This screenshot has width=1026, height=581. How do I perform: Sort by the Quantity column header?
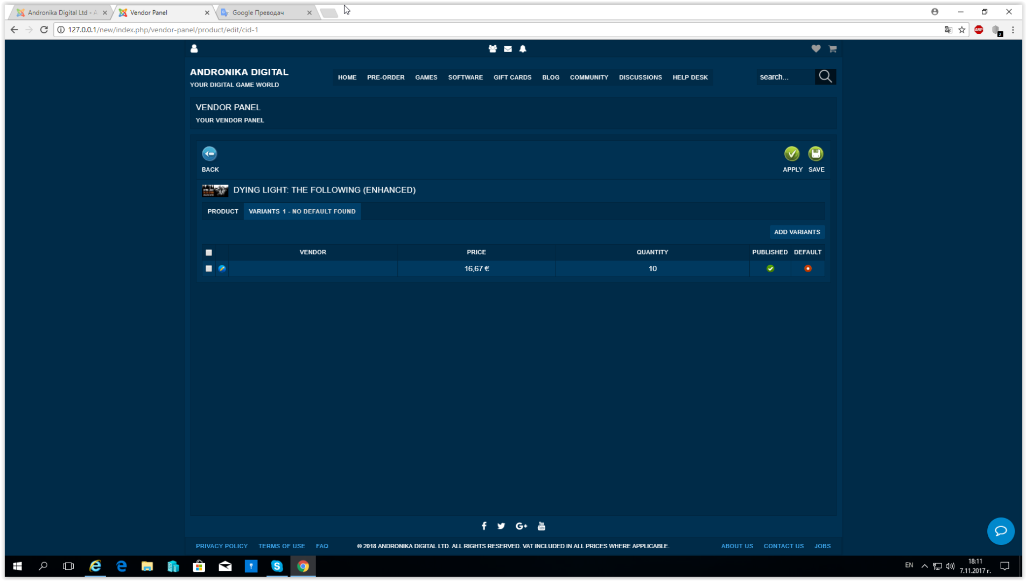(x=652, y=252)
